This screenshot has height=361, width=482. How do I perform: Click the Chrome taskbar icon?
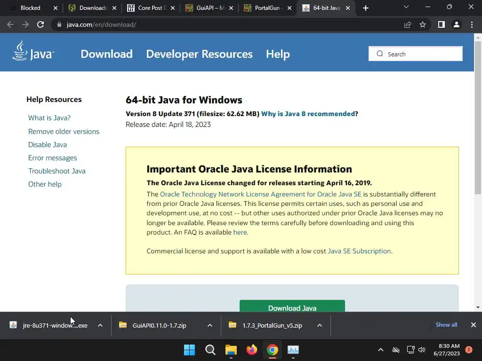(x=273, y=350)
